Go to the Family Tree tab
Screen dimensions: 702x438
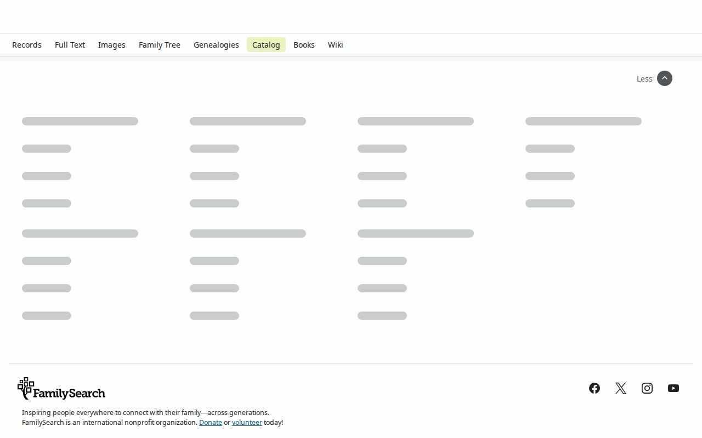[160, 45]
